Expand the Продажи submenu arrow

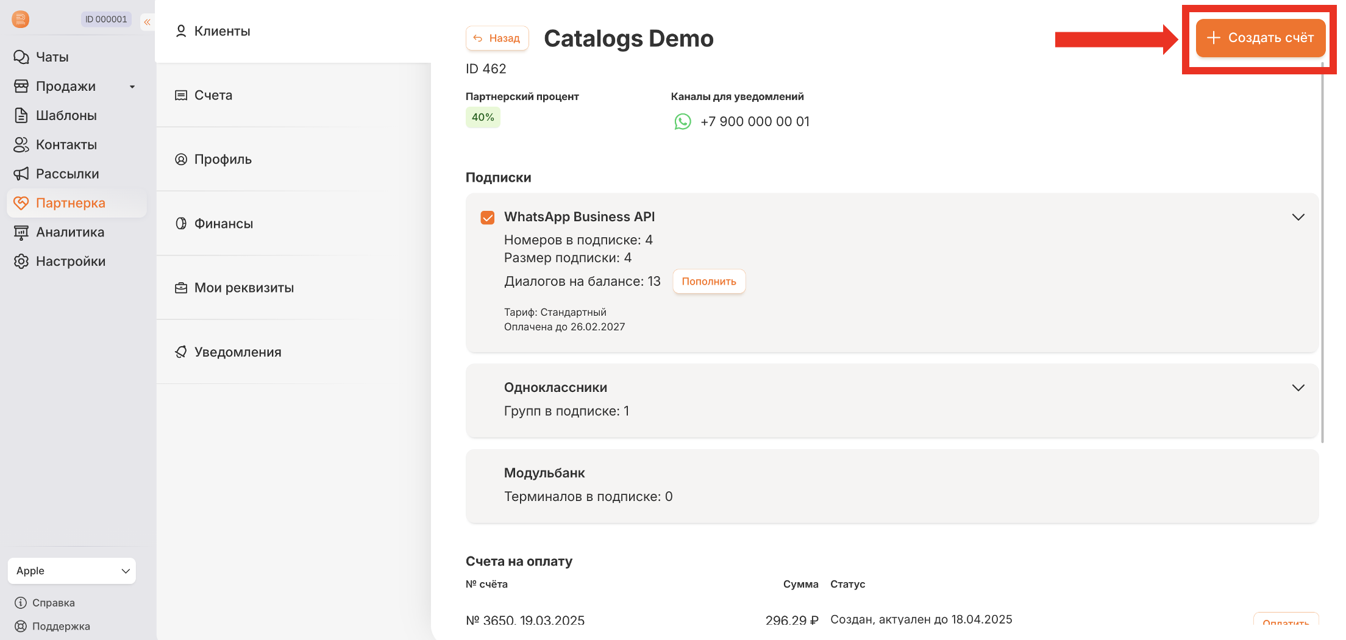click(x=132, y=87)
